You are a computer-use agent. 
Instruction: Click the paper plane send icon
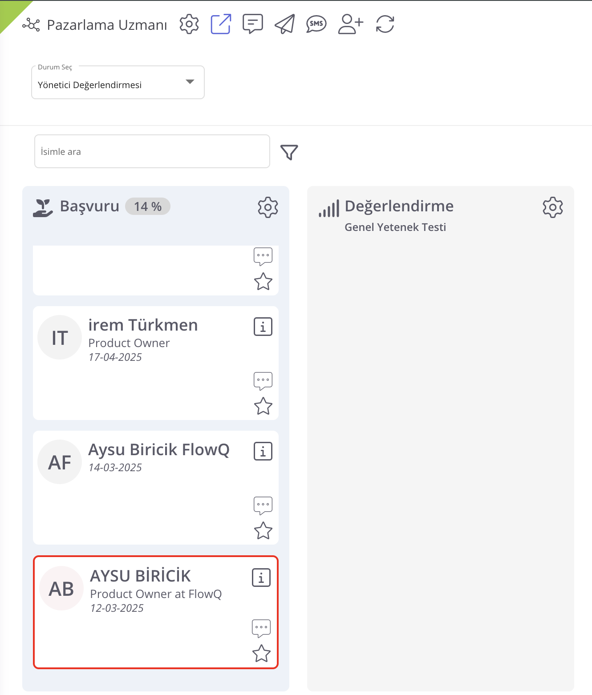[x=285, y=24]
